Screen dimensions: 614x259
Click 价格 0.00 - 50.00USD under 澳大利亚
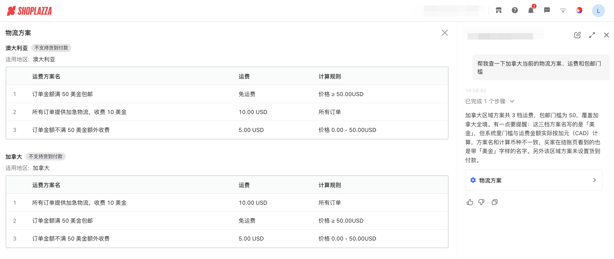(347, 130)
